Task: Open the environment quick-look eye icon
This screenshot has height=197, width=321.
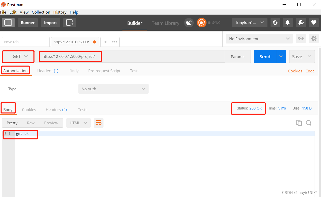Action: [301, 39]
